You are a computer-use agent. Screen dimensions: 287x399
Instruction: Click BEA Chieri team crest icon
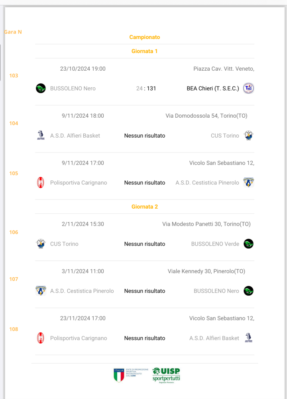248,88
